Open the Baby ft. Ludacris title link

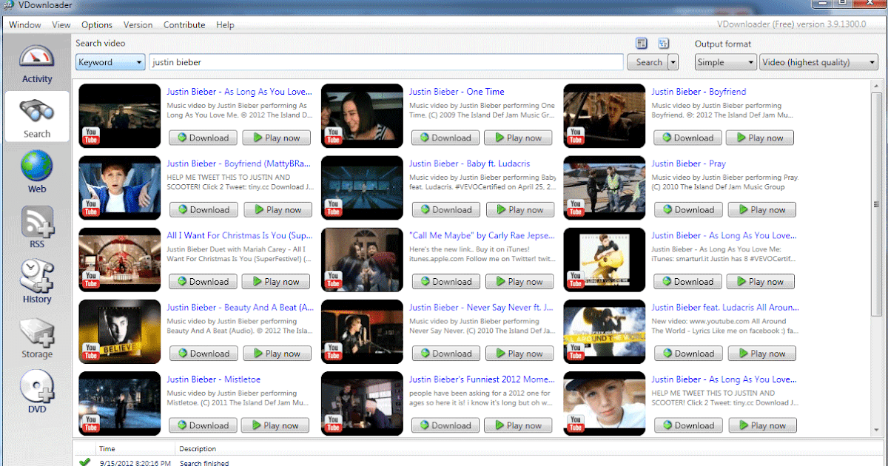click(x=469, y=163)
